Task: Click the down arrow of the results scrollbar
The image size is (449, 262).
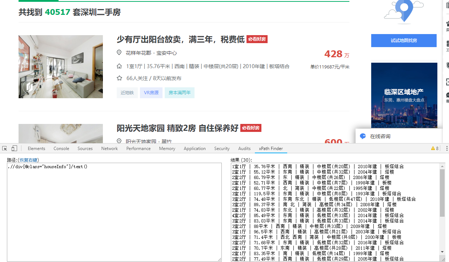Action: (442, 252)
